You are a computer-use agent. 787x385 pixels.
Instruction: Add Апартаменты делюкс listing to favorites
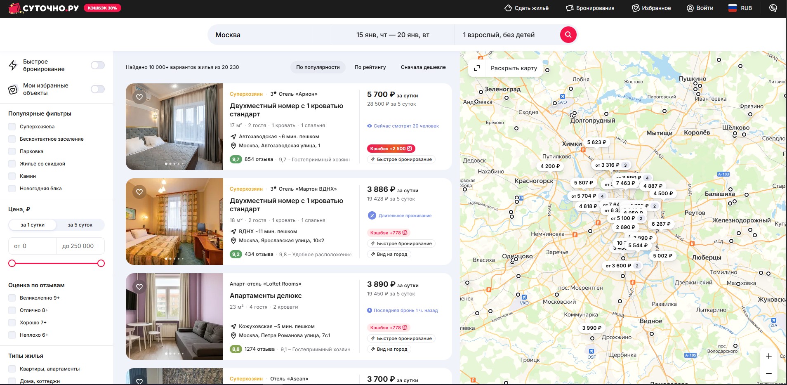139,287
